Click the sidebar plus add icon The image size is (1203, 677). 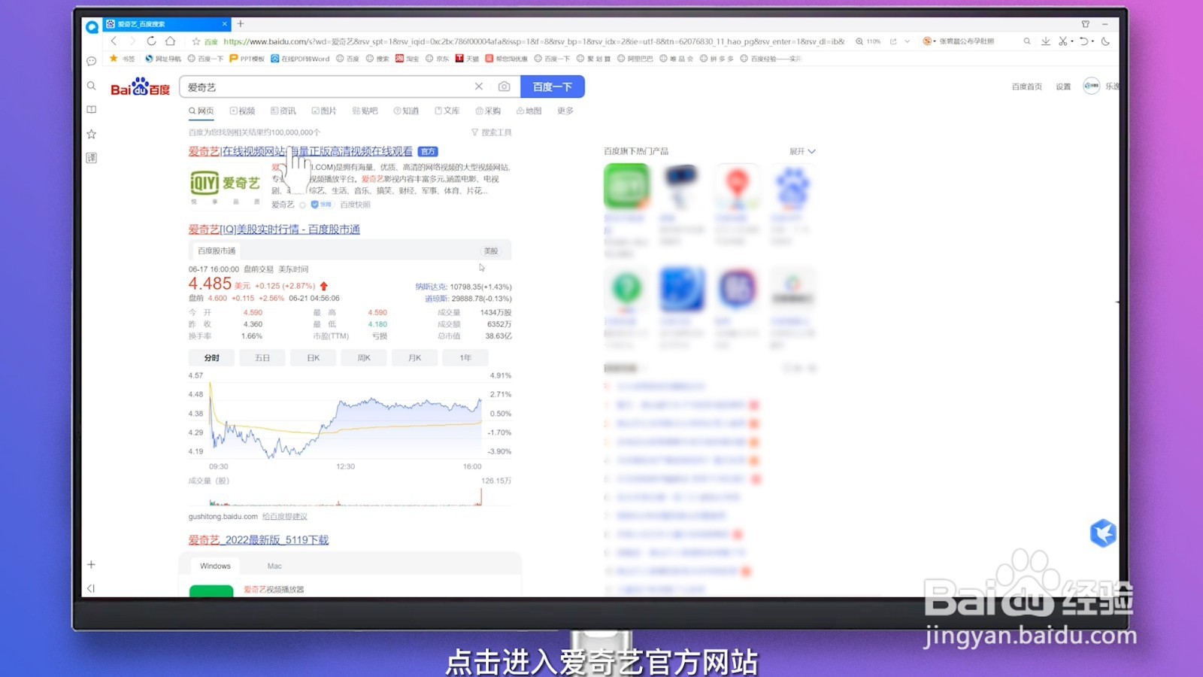[x=91, y=564]
